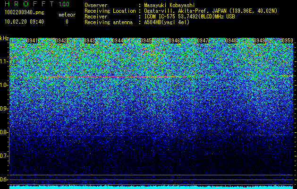Click the 0948 time marker

coord(231,41)
